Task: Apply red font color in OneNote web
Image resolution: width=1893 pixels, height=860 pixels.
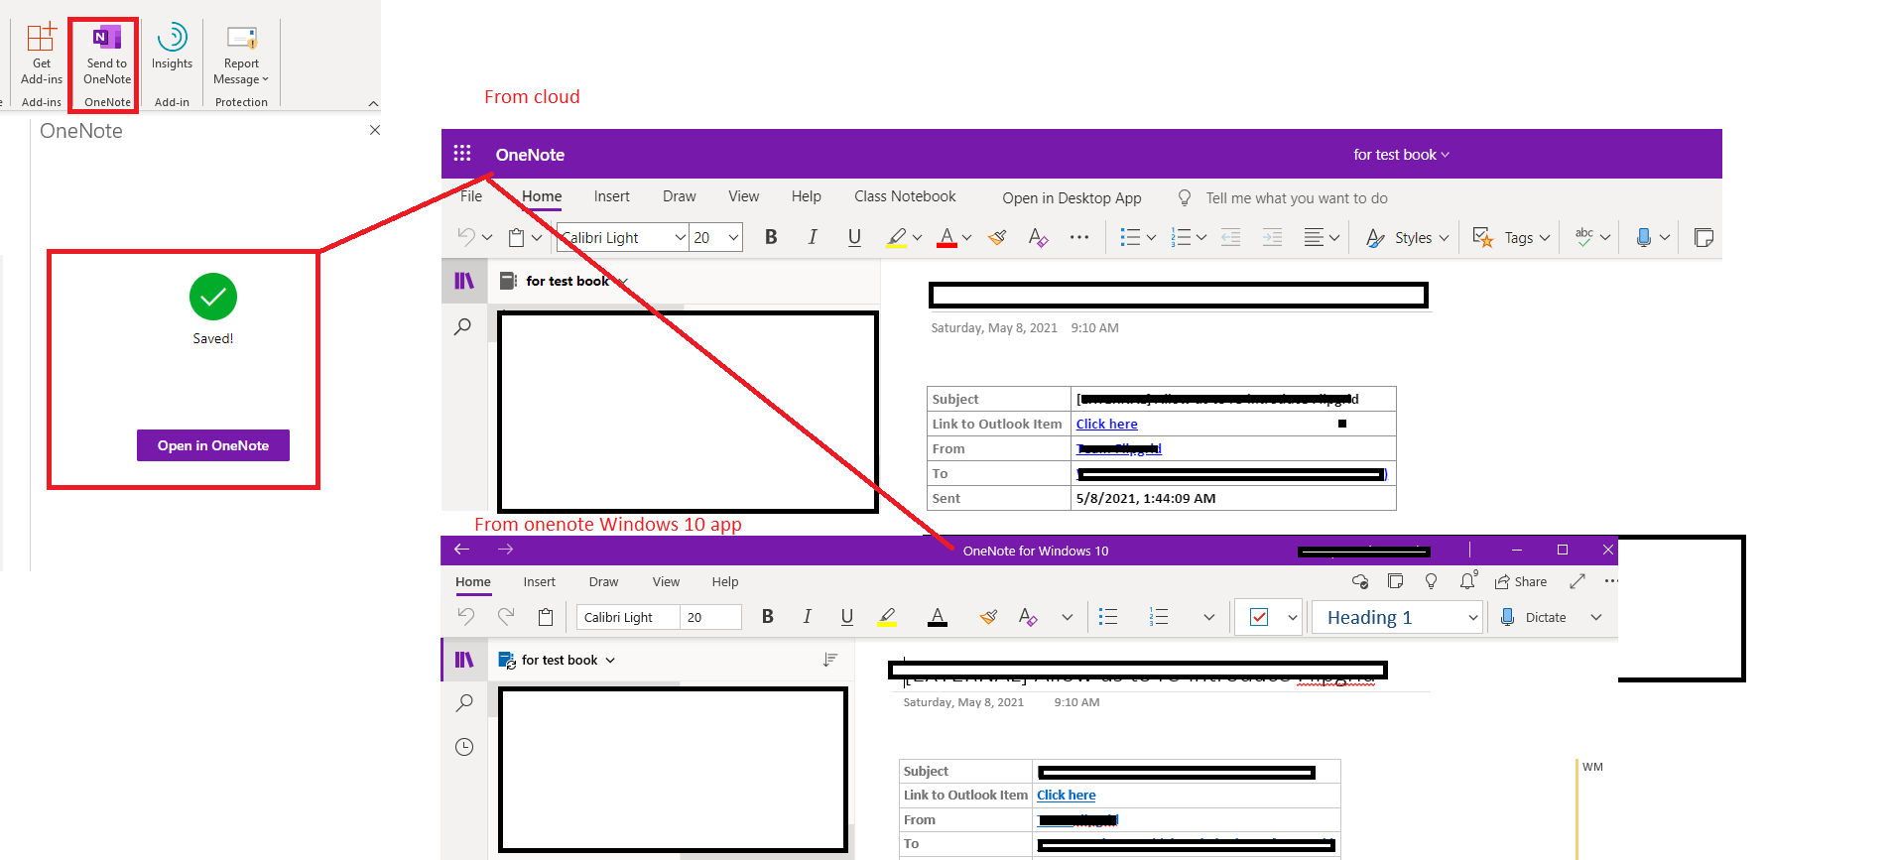Action: pyautogui.click(x=946, y=237)
